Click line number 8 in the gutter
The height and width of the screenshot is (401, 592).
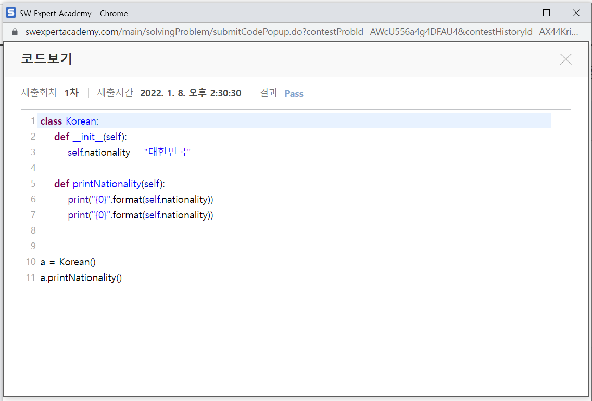[x=33, y=230]
